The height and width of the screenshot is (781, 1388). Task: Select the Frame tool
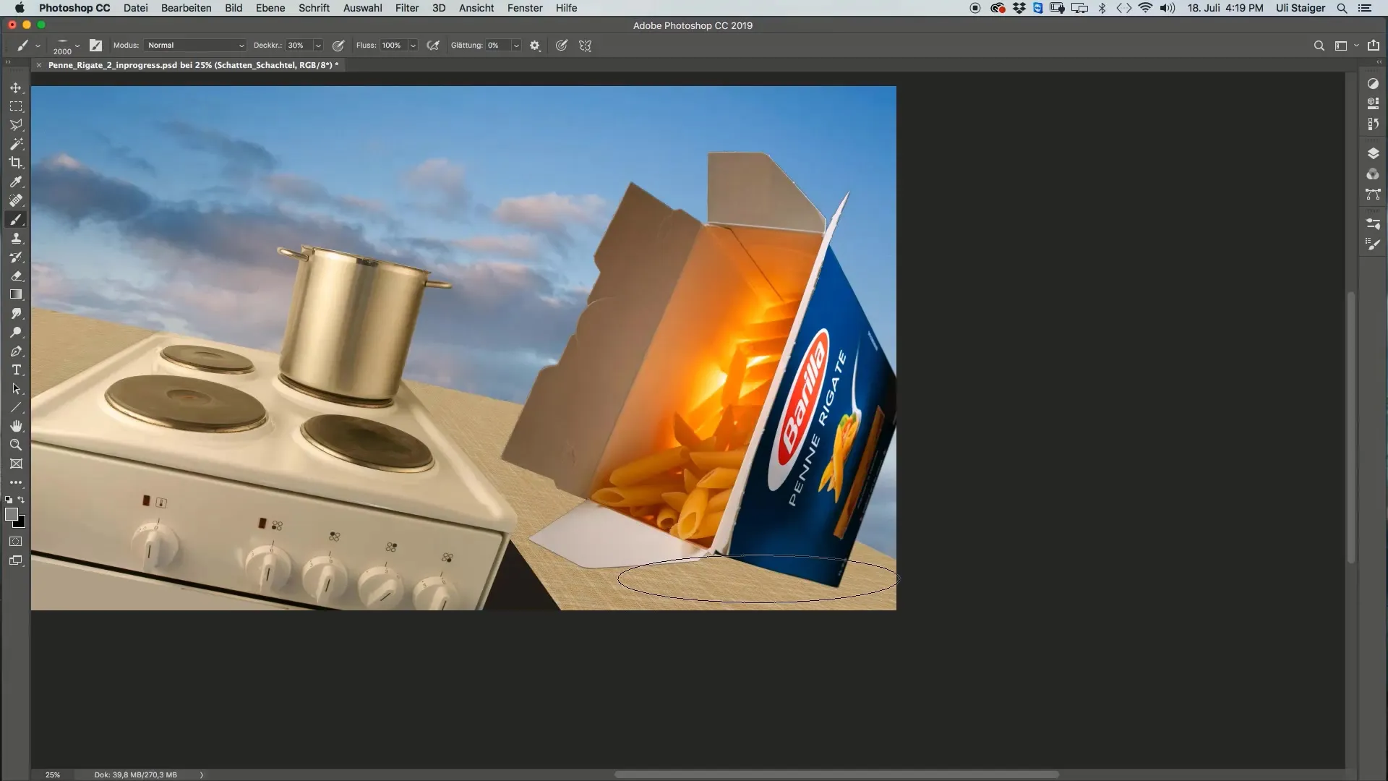point(16,464)
